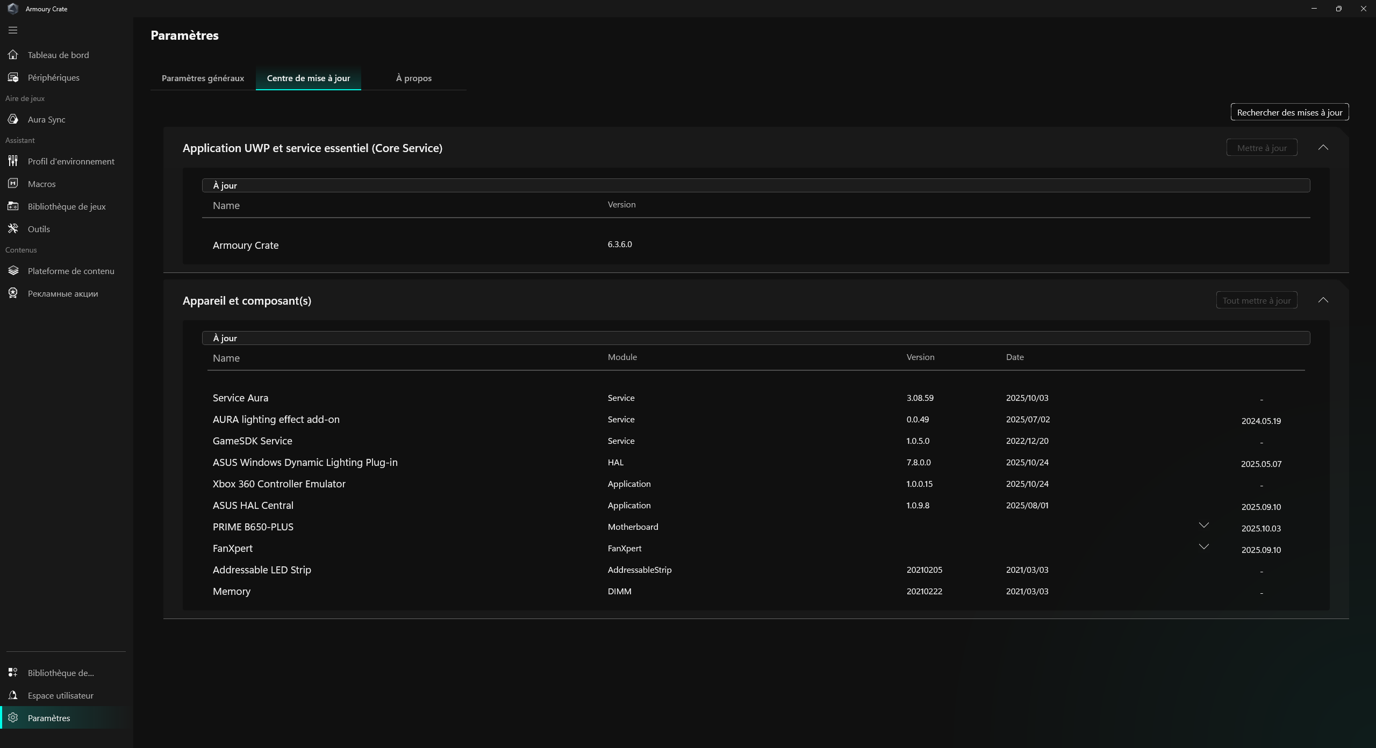This screenshot has width=1376, height=748.
Task: Open Bibliothèque de jeux icon
Action: pyautogui.click(x=13, y=206)
